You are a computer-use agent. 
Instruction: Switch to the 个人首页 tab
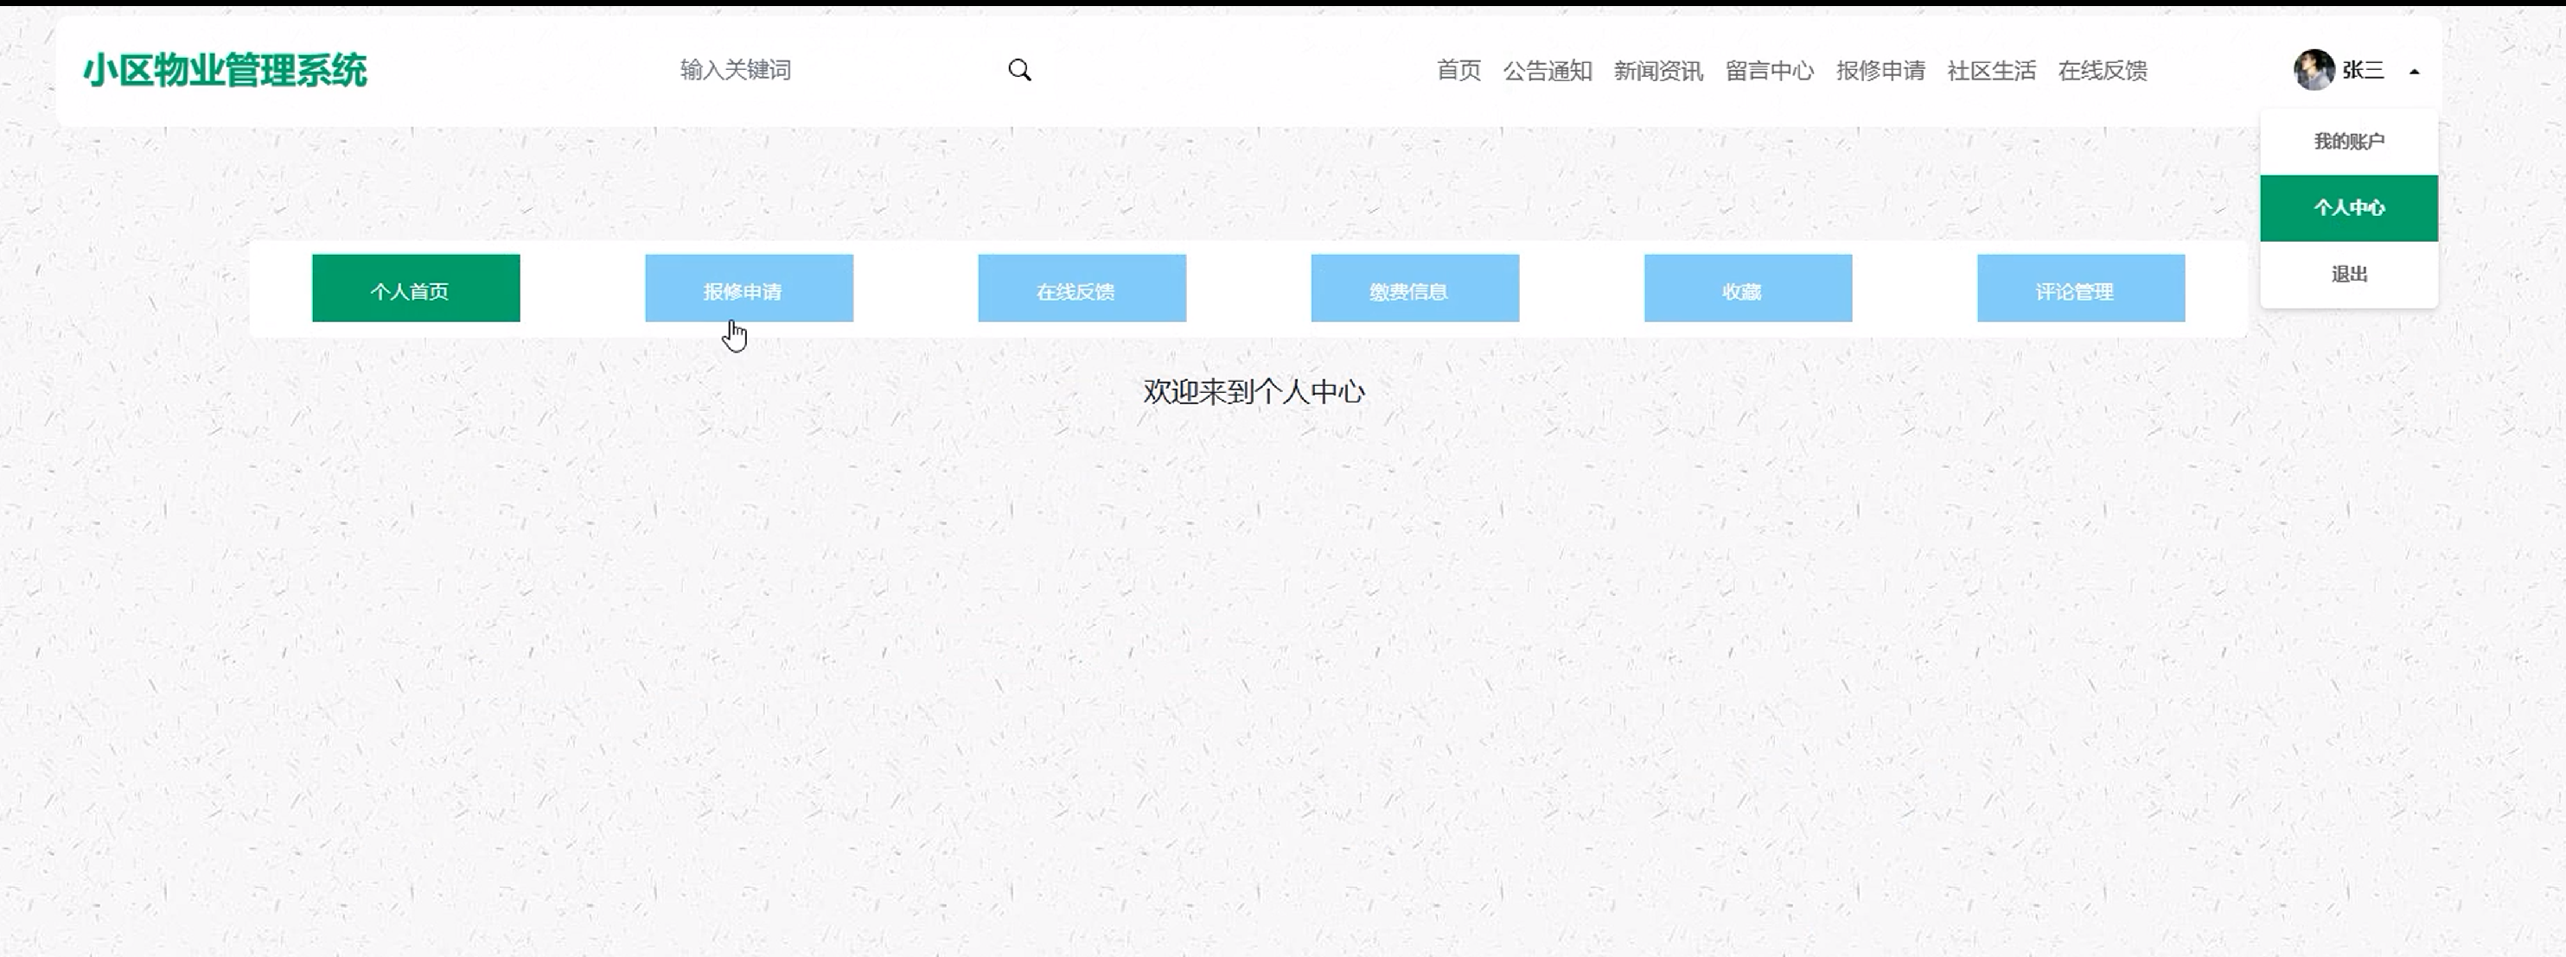click(415, 288)
